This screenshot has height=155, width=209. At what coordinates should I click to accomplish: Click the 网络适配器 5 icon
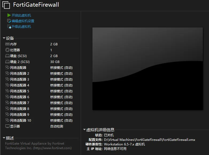7,91
